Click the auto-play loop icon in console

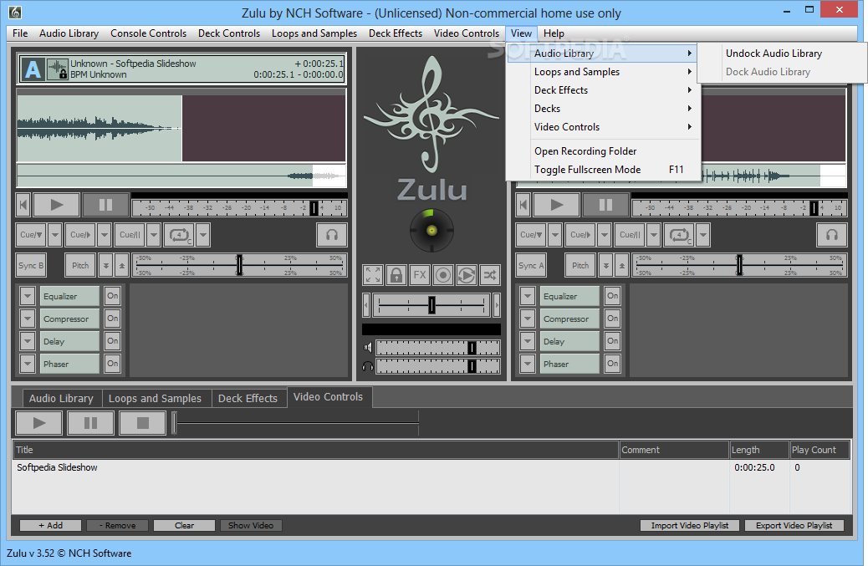coord(466,275)
